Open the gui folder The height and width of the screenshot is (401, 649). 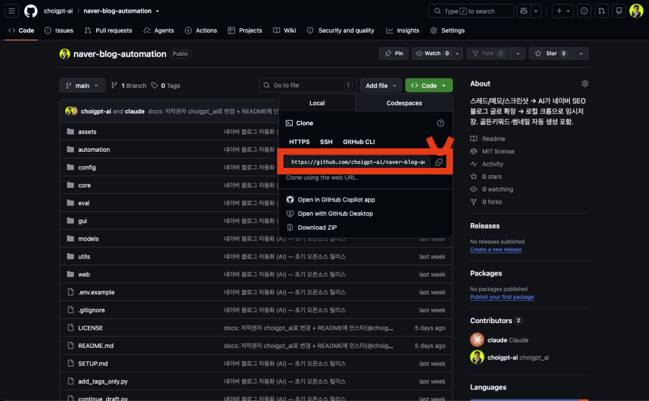(x=83, y=220)
